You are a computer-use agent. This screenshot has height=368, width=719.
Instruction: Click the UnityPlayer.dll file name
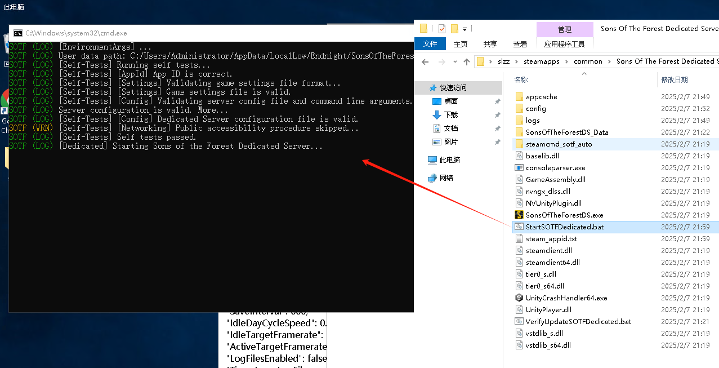[x=549, y=310]
